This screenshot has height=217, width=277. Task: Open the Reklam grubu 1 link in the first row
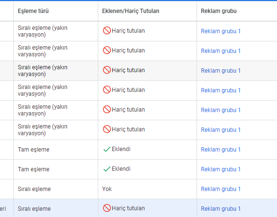(x=221, y=31)
